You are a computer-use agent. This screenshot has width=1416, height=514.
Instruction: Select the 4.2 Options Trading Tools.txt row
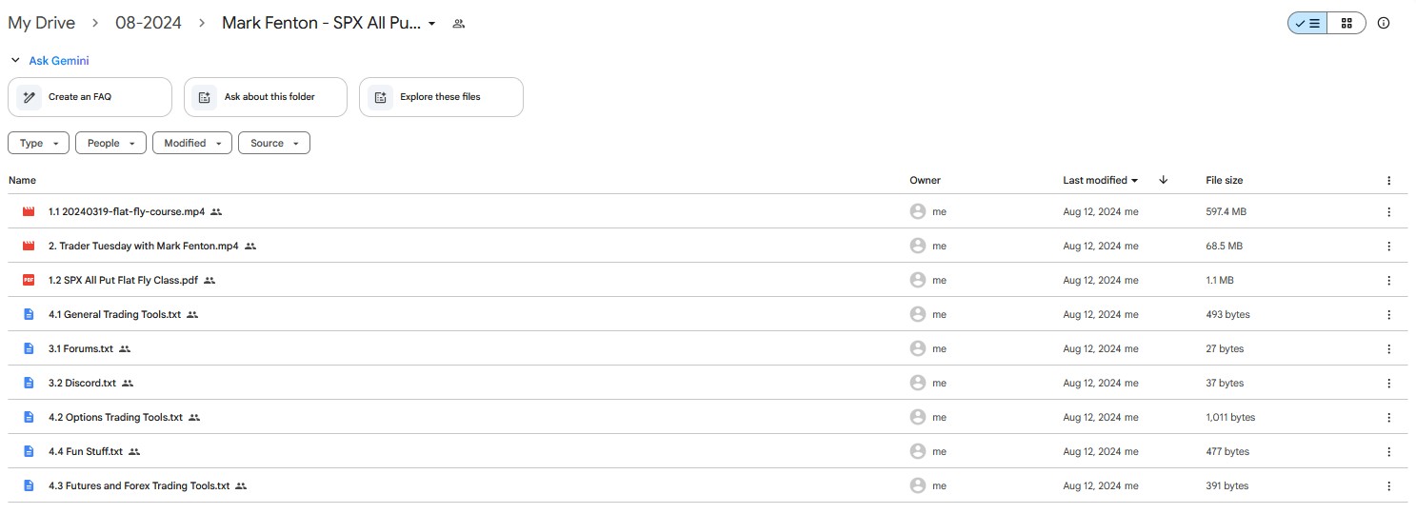tap(708, 417)
